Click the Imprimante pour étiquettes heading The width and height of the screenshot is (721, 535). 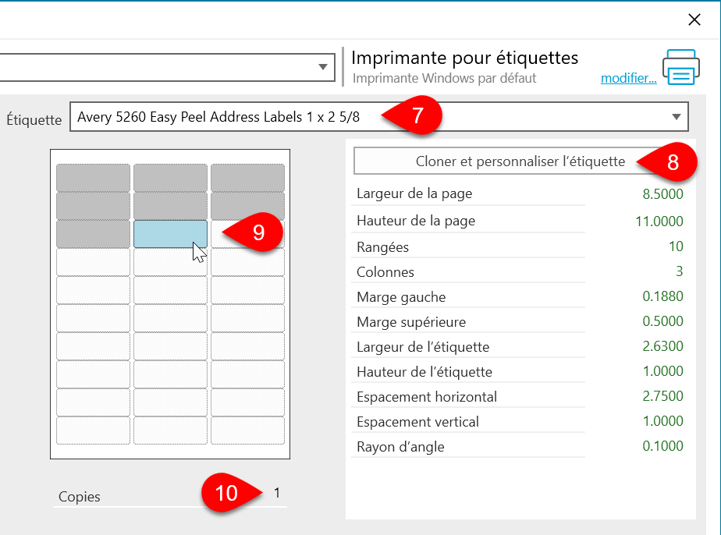pos(464,58)
